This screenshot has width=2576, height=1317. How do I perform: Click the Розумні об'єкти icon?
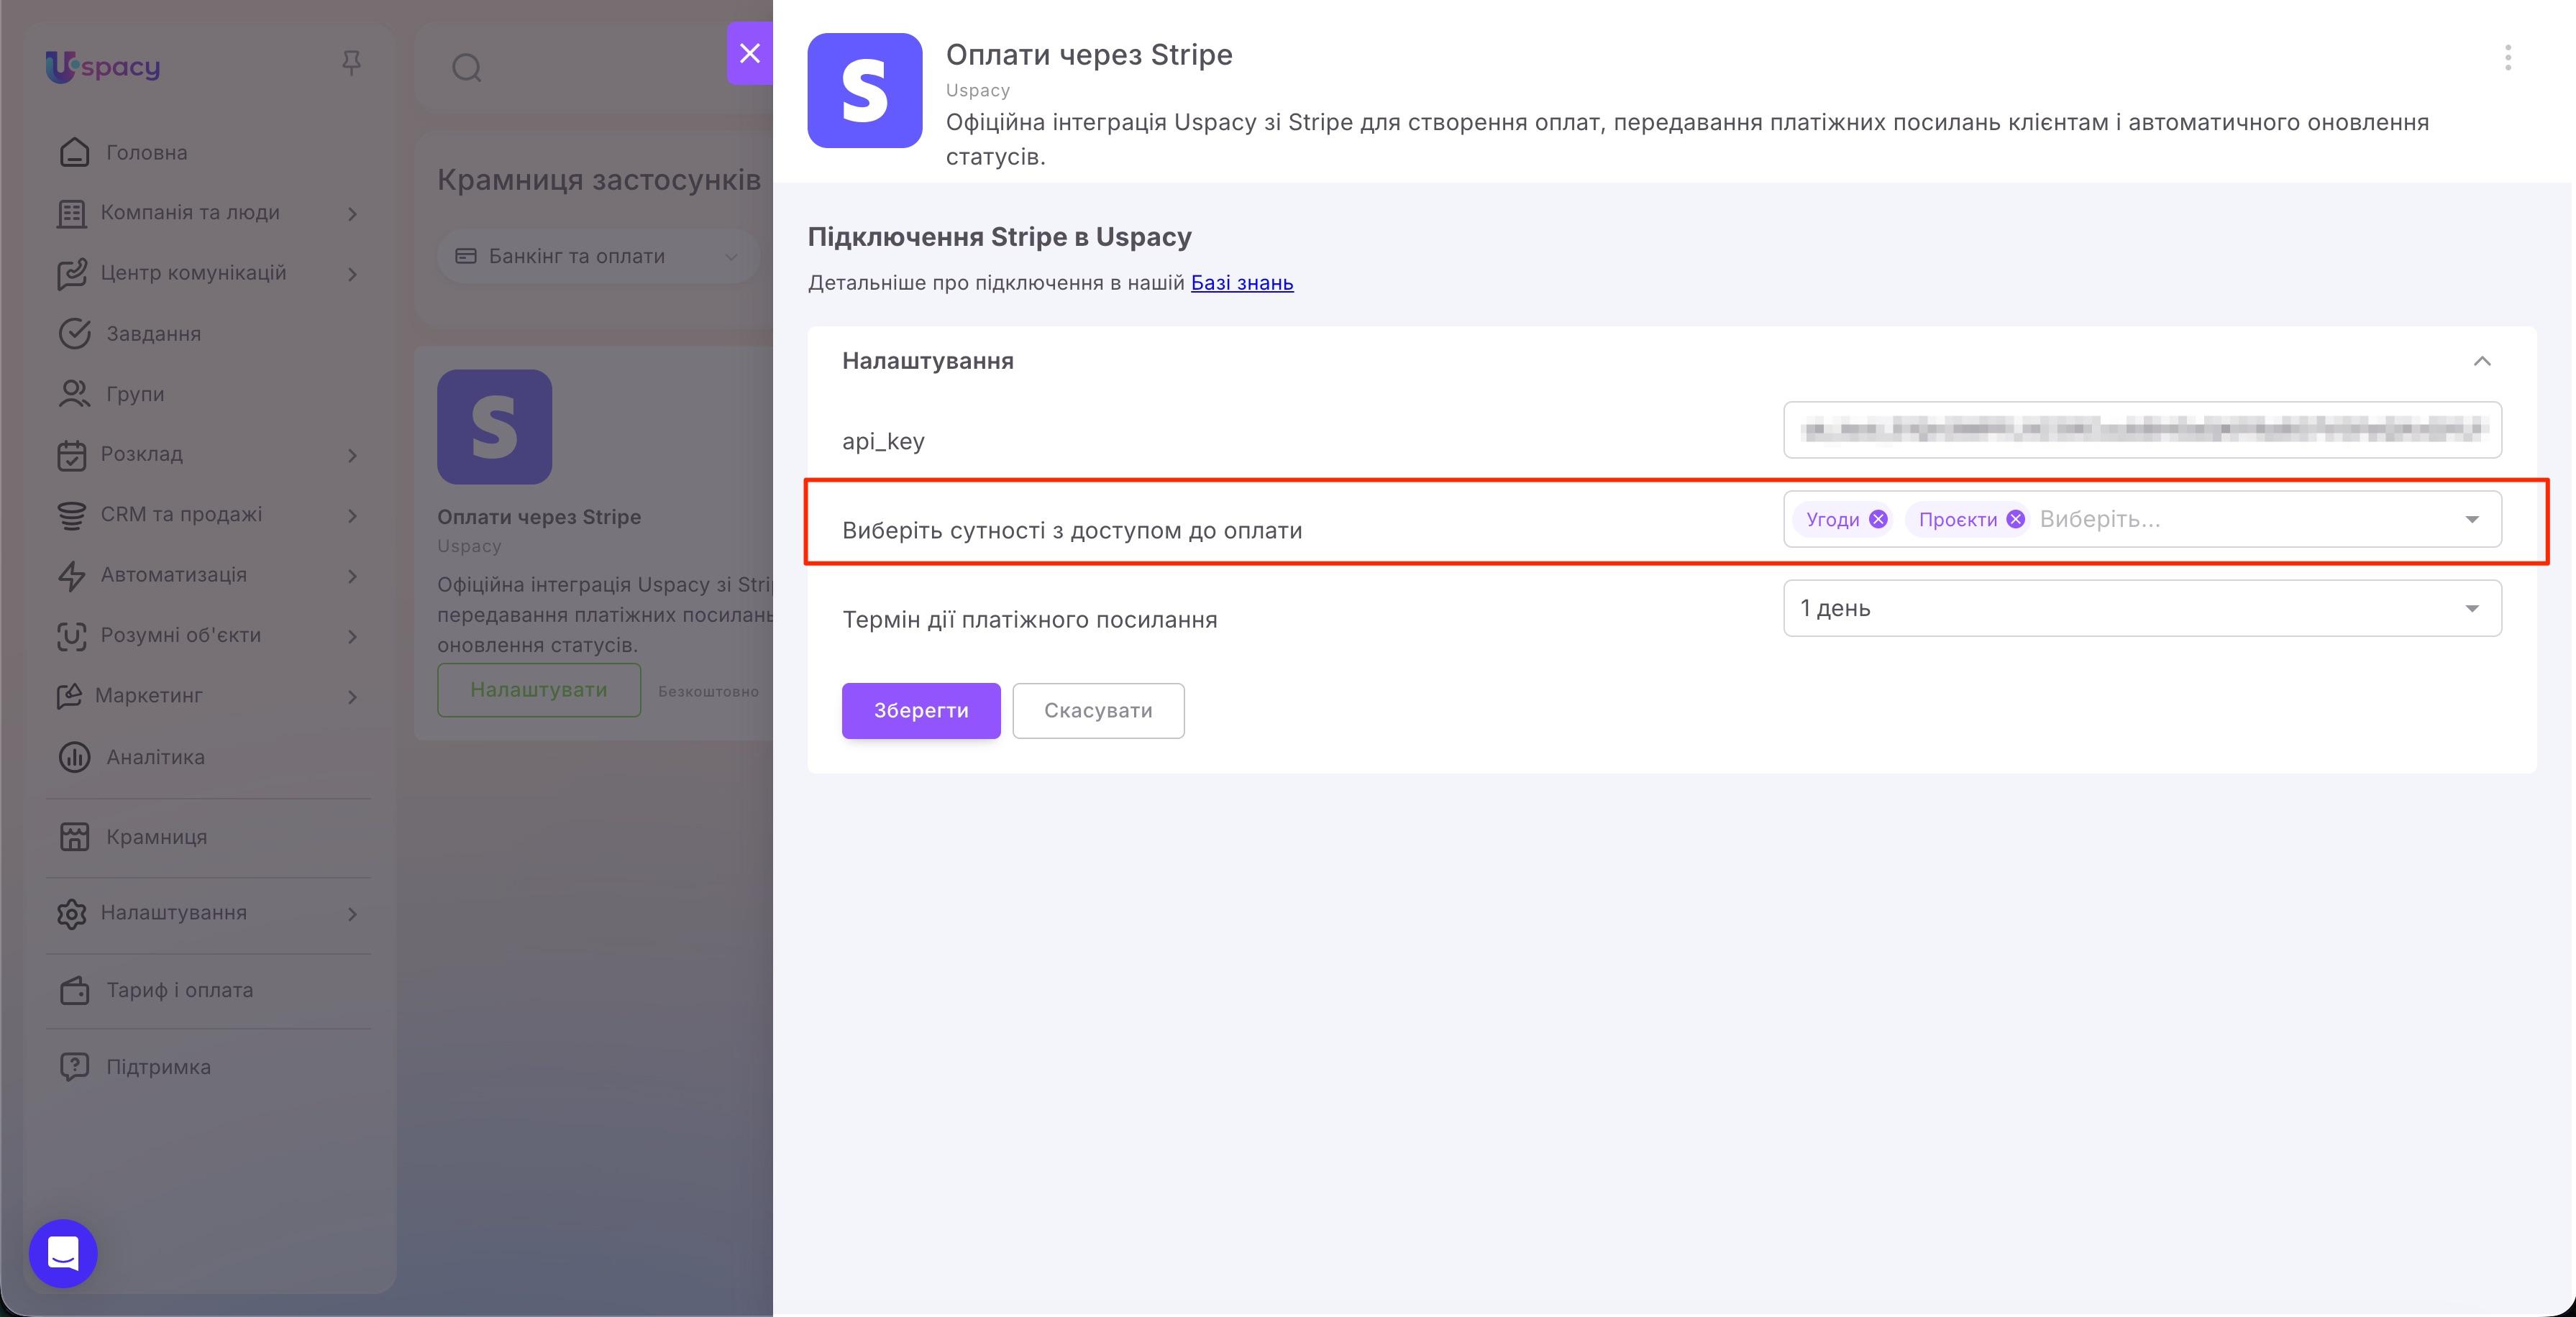pos(71,636)
